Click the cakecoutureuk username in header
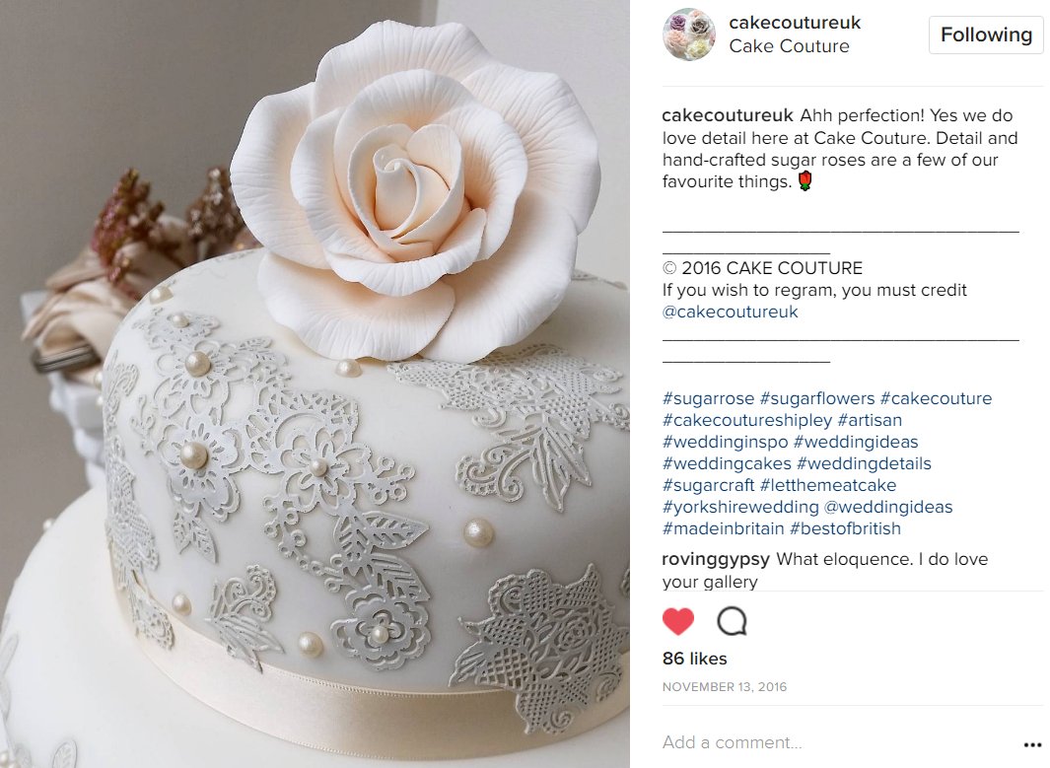This screenshot has height=768, width=1050. (795, 23)
